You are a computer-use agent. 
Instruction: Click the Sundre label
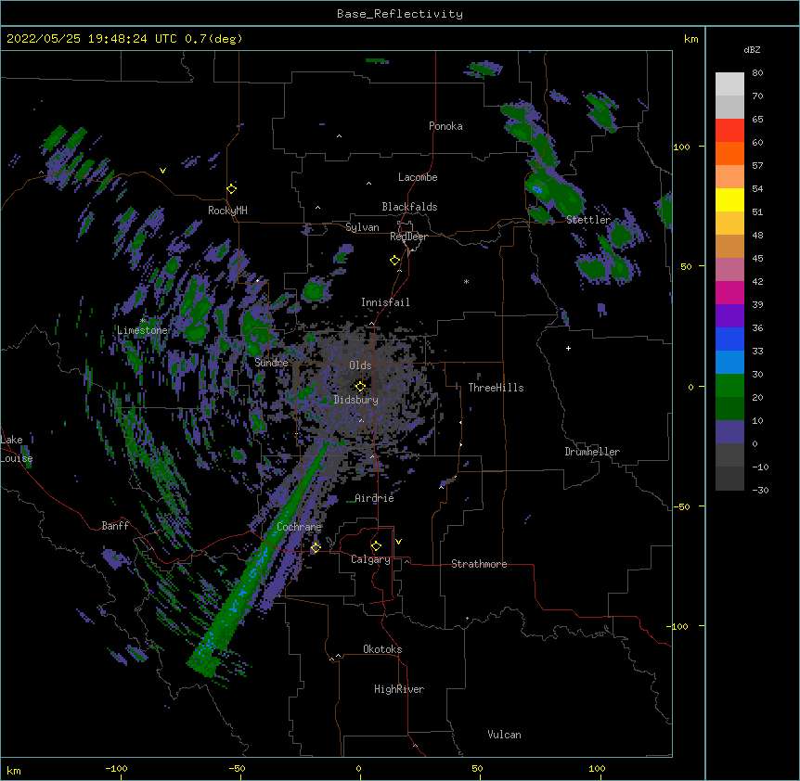(x=271, y=363)
